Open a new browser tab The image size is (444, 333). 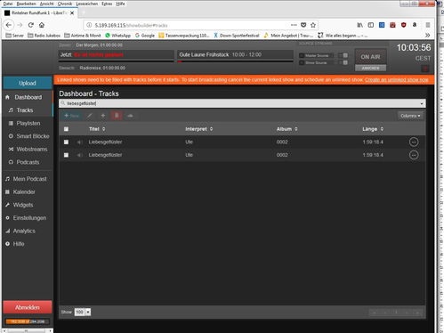[84, 13]
